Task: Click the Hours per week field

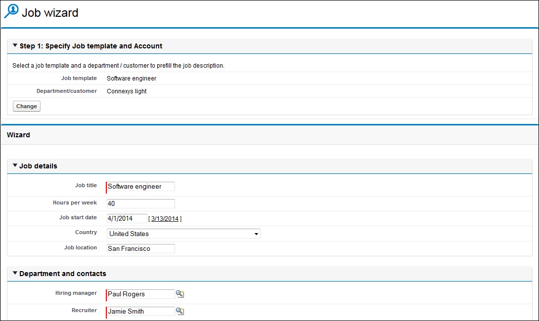Action: [x=140, y=203]
